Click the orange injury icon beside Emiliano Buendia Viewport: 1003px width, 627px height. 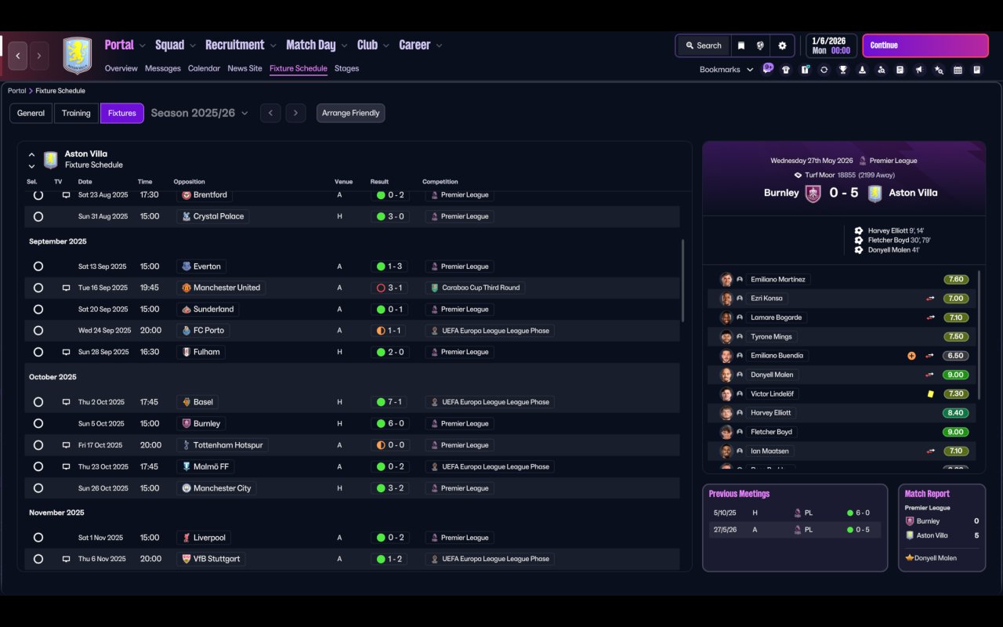coord(911,356)
